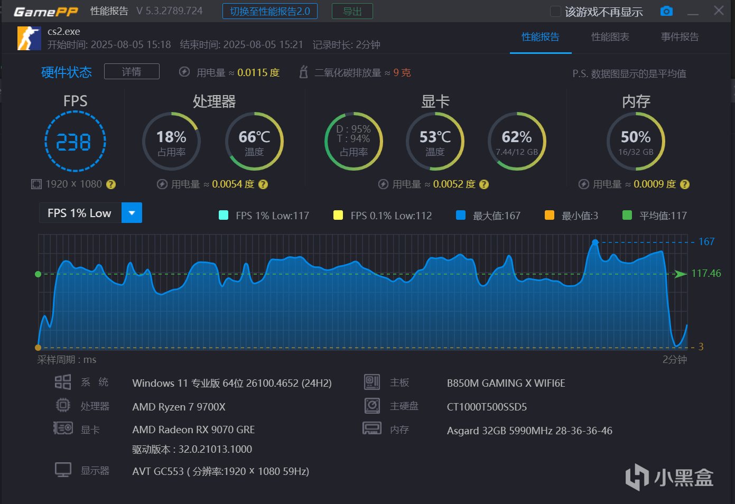Click the 驱动版本 : 32.0.21013.1000 text
735x504 pixels.
click(x=192, y=449)
